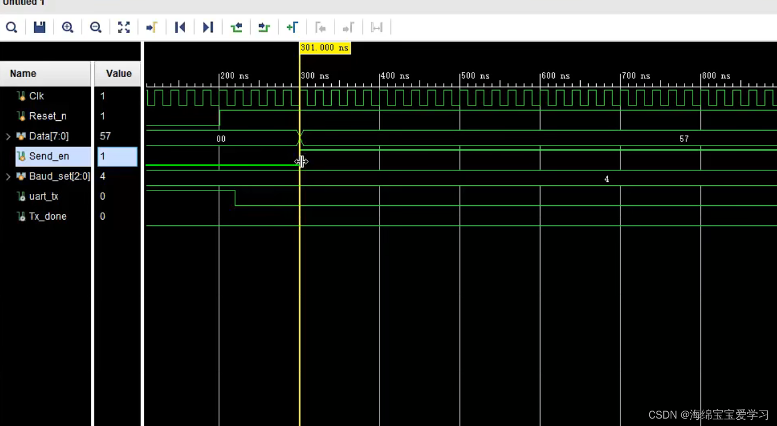This screenshot has height=426, width=777.
Task: Click the Baud_set value 4 in Value column
Action: point(102,176)
